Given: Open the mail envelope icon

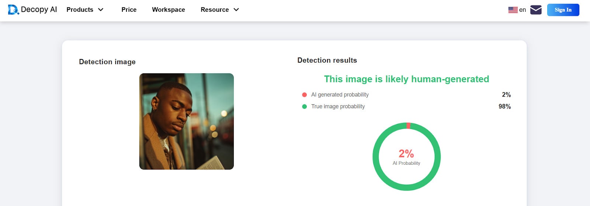Looking at the screenshot, I should [535, 10].
